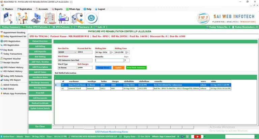Click the Admit Patients sidebar icon
This screenshot has width=259, height=139.
(2, 85)
